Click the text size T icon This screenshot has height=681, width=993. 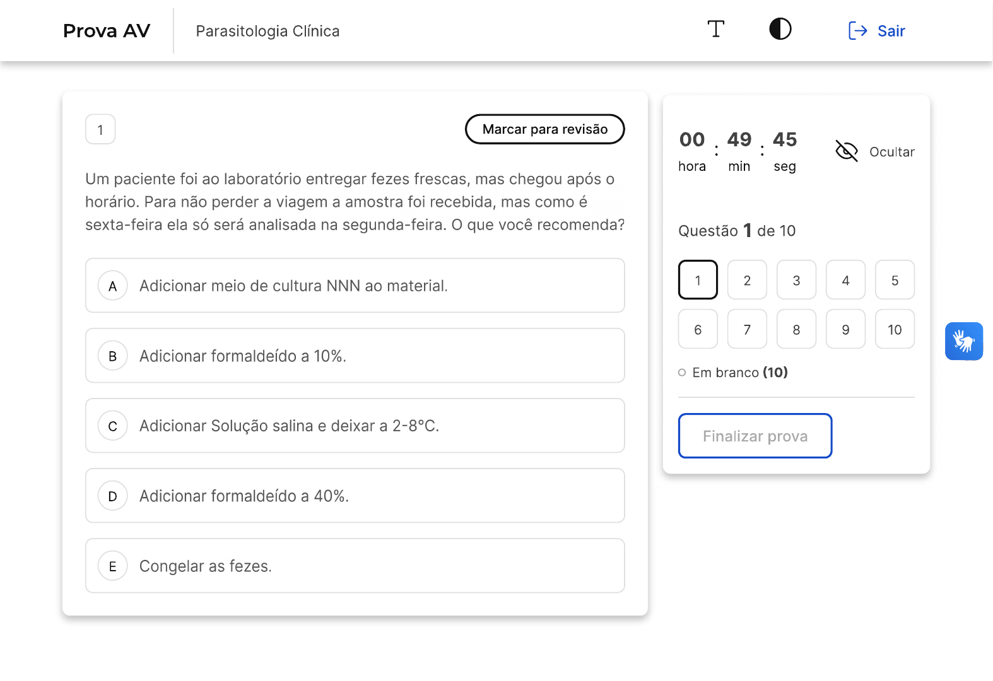[x=715, y=30]
